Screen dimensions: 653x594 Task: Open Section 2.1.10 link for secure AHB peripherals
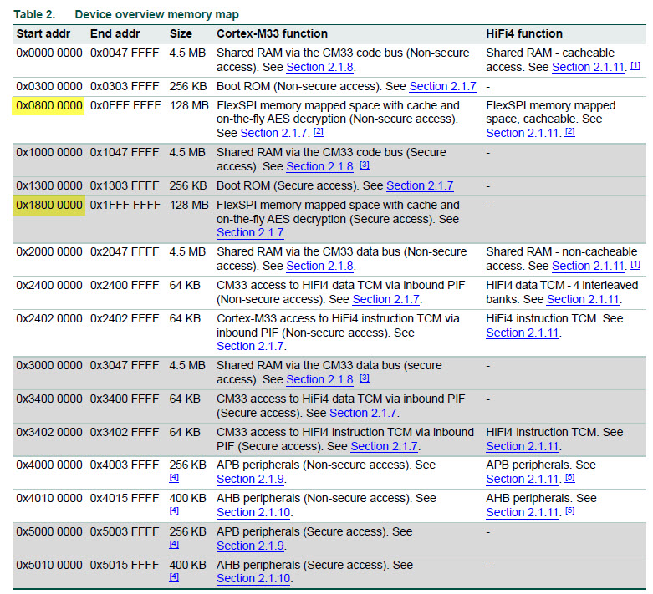point(253,579)
